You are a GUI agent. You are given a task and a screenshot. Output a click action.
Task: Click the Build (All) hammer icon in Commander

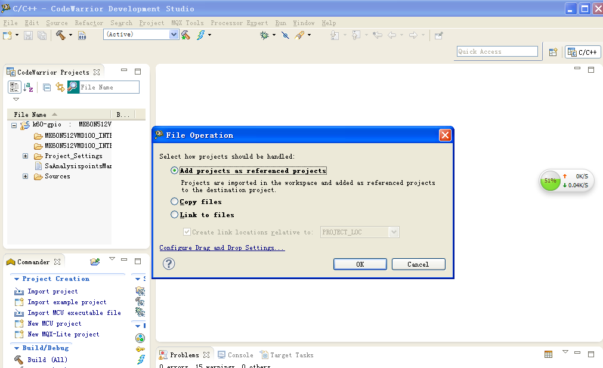tap(18, 360)
